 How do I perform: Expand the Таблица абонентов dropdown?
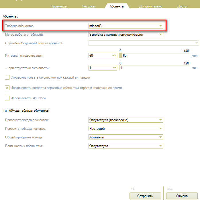(x=160, y=26)
